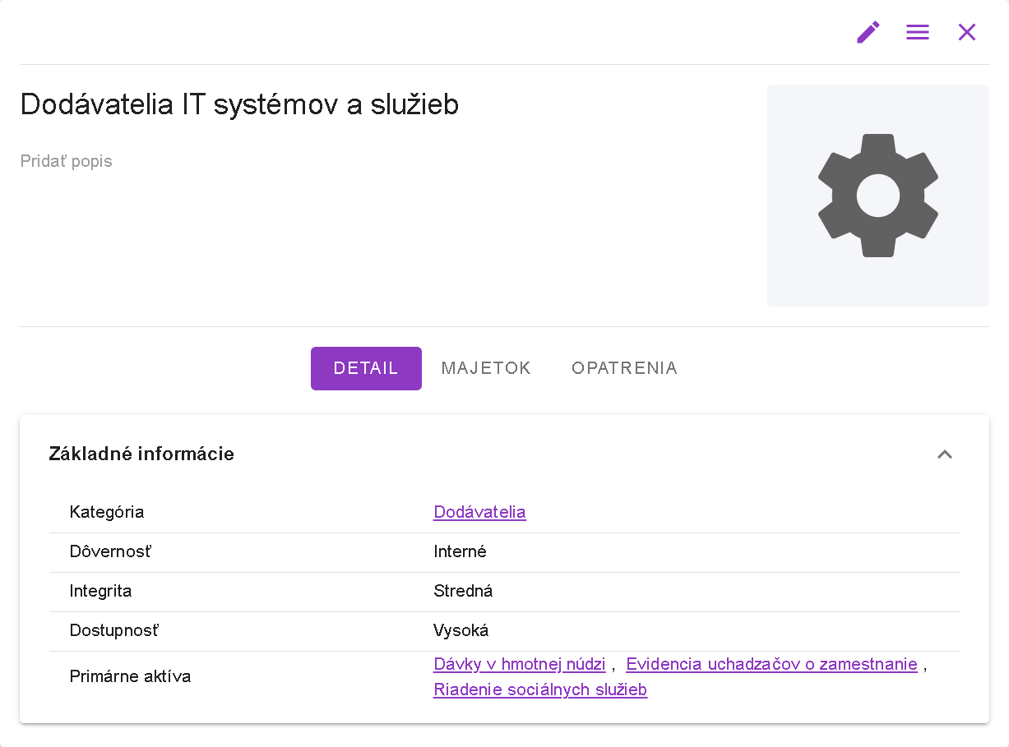Click the Integrita value 'Stredná'
Image resolution: width=1009 pixels, height=747 pixels.
pyautogui.click(x=463, y=591)
